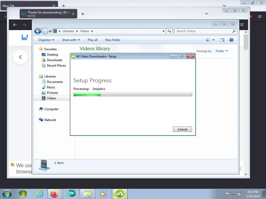
Task: Open Arrange by Folder dropdown
Action: (x=221, y=51)
